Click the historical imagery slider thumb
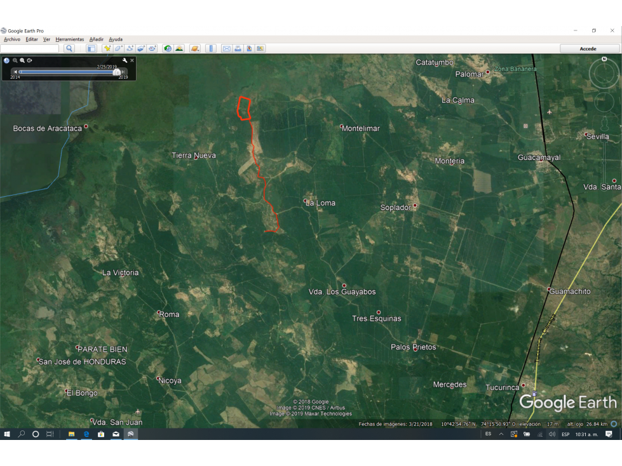622x466 pixels. pos(117,72)
